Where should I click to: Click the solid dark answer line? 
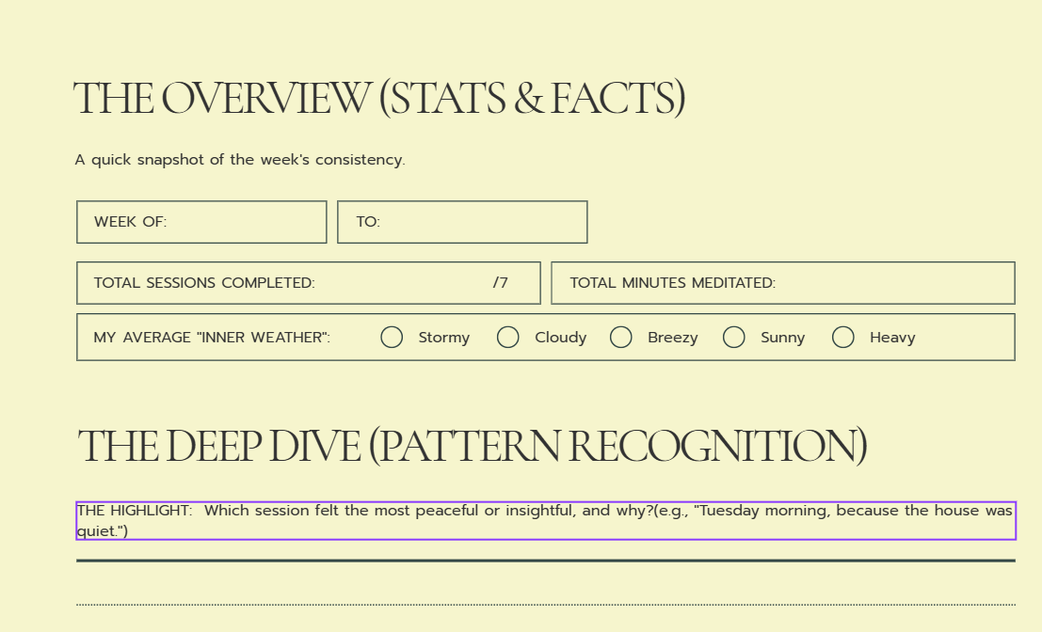coord(546,561)
